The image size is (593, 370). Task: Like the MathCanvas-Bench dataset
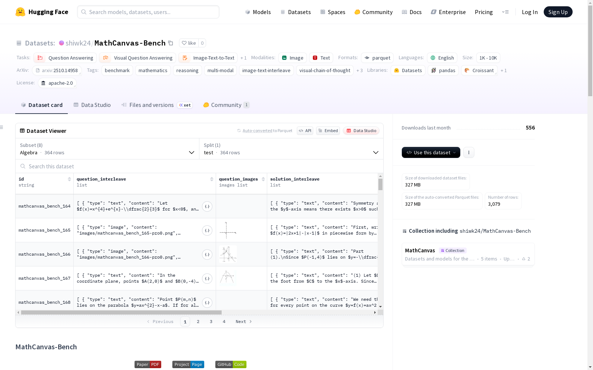[x=189, y=43]
